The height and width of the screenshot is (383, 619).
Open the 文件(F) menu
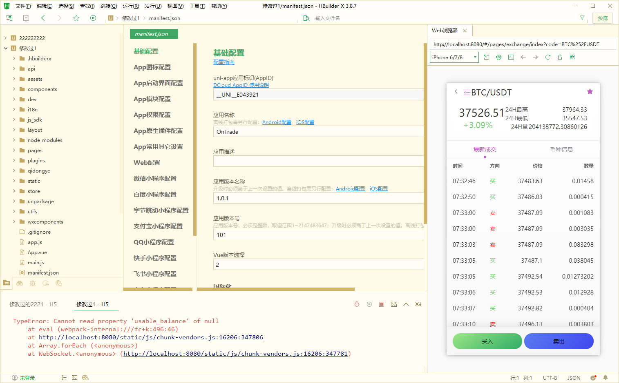pyautogui.click(x=23, y=6)
